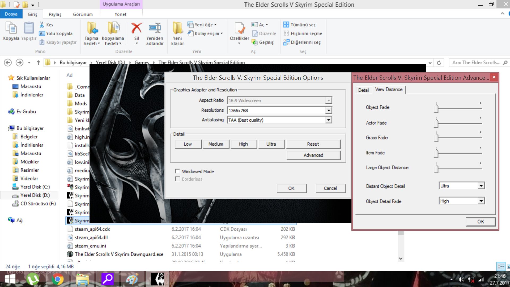The image size is (510, 287).
Task: Switch to details view icon in status bar
Action: [x=501, y=266]
